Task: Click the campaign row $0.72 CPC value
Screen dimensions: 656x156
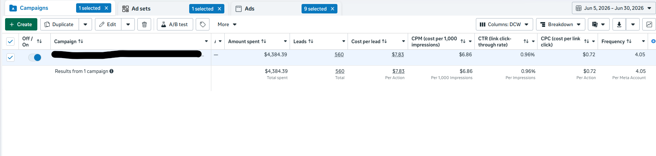Action: click(589, 54)
